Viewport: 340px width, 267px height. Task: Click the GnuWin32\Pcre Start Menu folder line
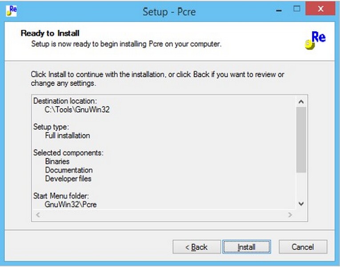click(x=71, y=205)
